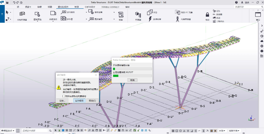This screenshot has height=134, width=264.
Task: Expand the side panel chevron arrow
Action: point(262,26)
